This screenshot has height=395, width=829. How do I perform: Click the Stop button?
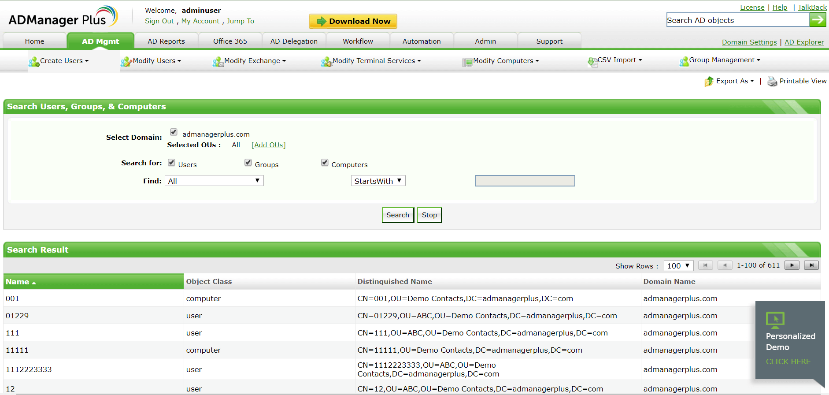(429, 215)
